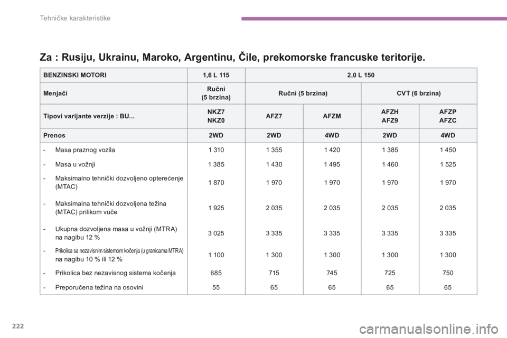Click the 'AFZM' variant cell
The height and width of the screenshot is (338, 507).
click(332, 116)
